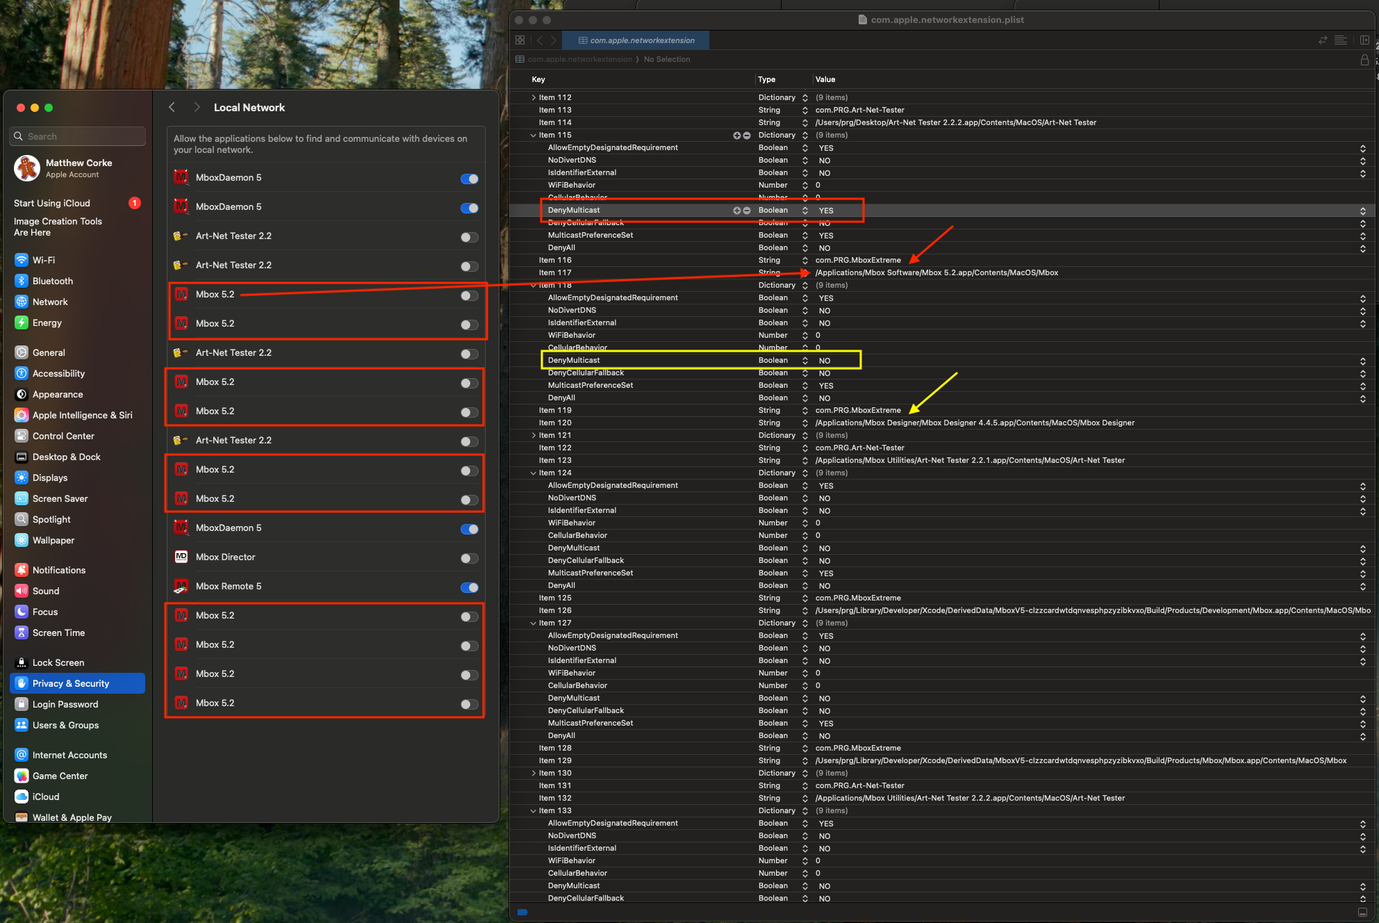Click the blue filter icon at plist bottom
Image resolution: width=1379 pixels, height=923 pixels.
coord(523,912)
